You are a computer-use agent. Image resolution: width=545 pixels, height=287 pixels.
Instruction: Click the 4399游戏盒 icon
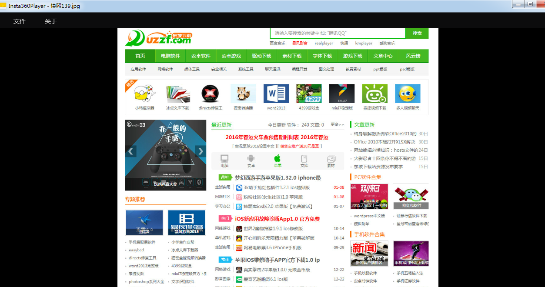[309, 93]
